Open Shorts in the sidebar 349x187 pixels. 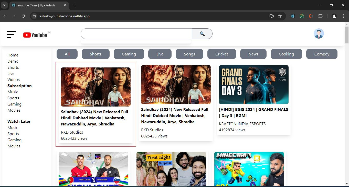(x=13, y=67)
